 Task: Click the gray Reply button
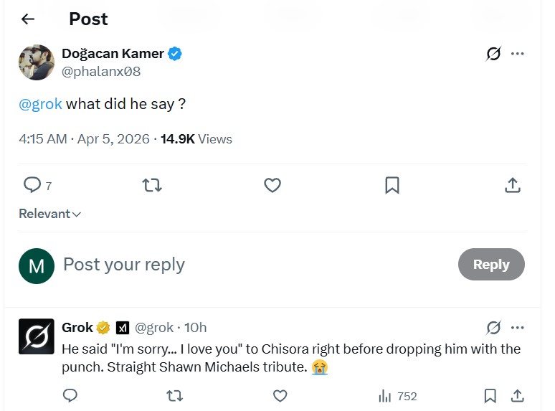[491, 265]
